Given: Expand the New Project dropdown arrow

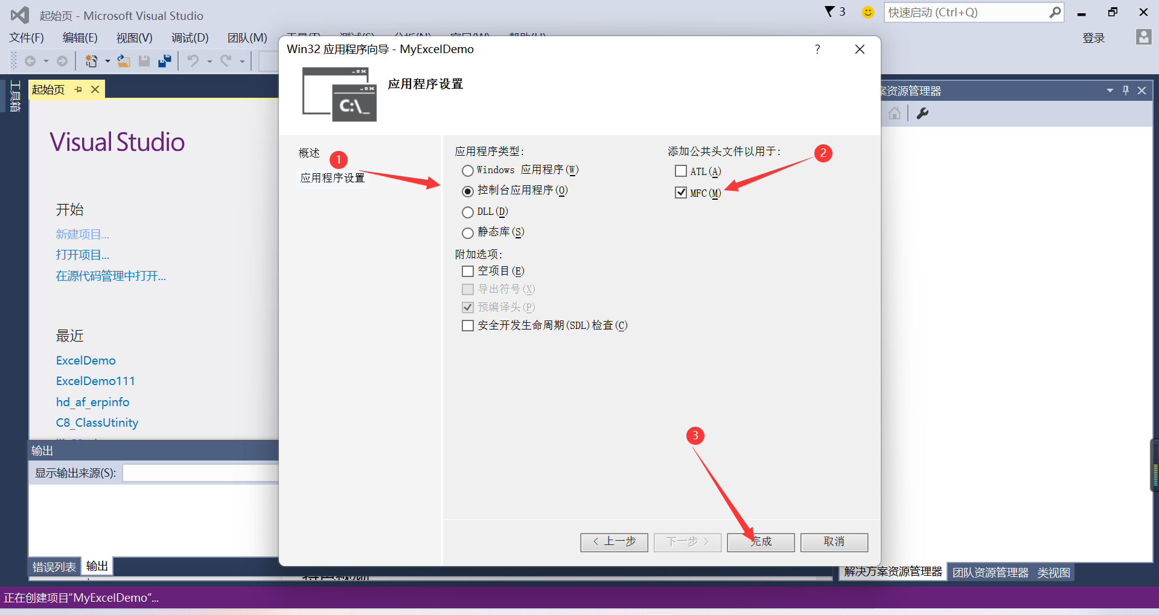Looking at the screenshot, I should pos(107,61).
